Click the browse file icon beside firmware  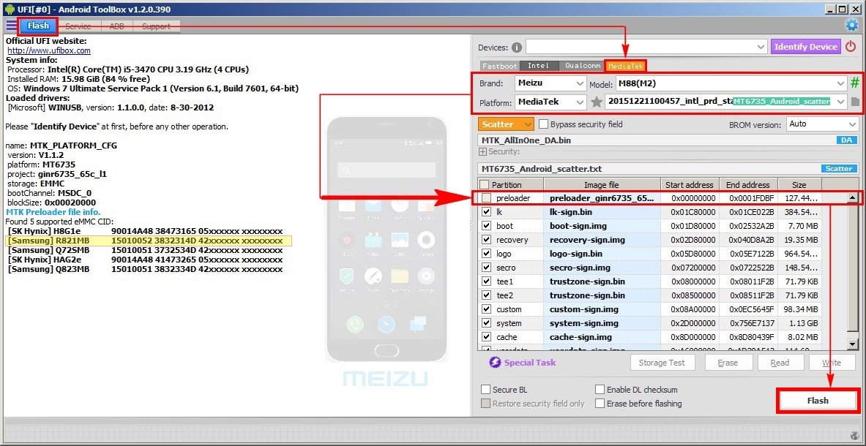tap(855, 102)
